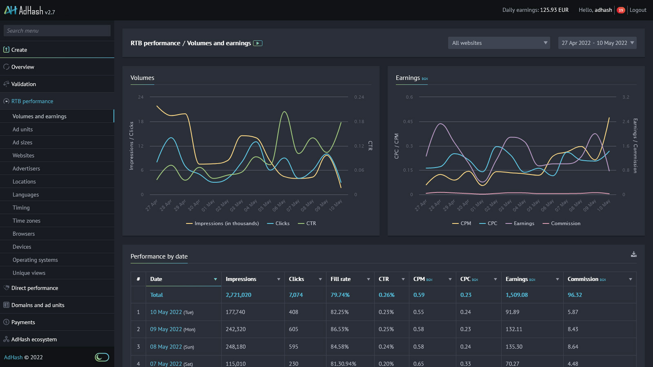Click the video tutorial play icon
Viewport: 653px width, 367px height.
coord(258,43)
